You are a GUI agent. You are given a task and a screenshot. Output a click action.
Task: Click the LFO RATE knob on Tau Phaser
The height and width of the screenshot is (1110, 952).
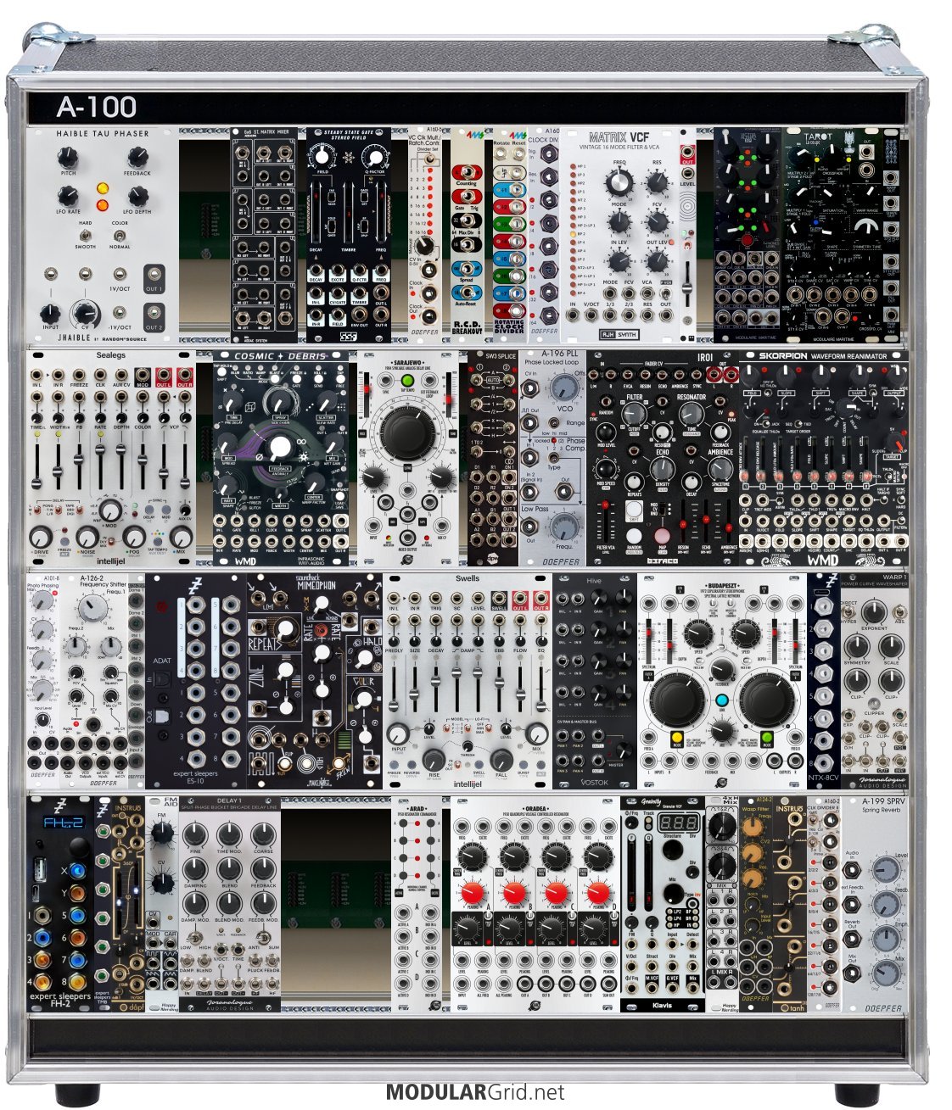pyautogui.click(x=68, y=195)
